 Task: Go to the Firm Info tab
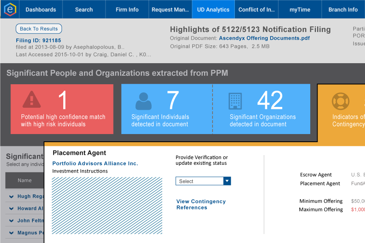127,9
